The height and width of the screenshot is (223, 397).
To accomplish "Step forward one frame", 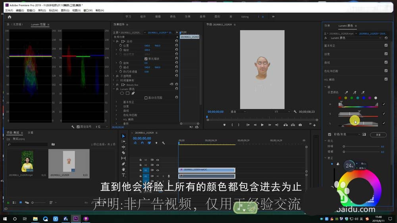I will (x=270, y=125).
